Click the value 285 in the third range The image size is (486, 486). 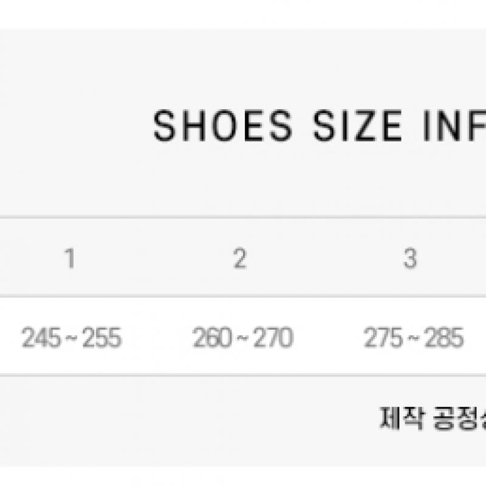coord(443,338)
